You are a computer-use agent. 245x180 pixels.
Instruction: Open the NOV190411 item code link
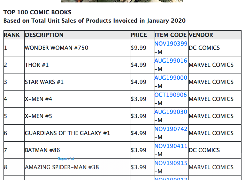coord(171,146)
